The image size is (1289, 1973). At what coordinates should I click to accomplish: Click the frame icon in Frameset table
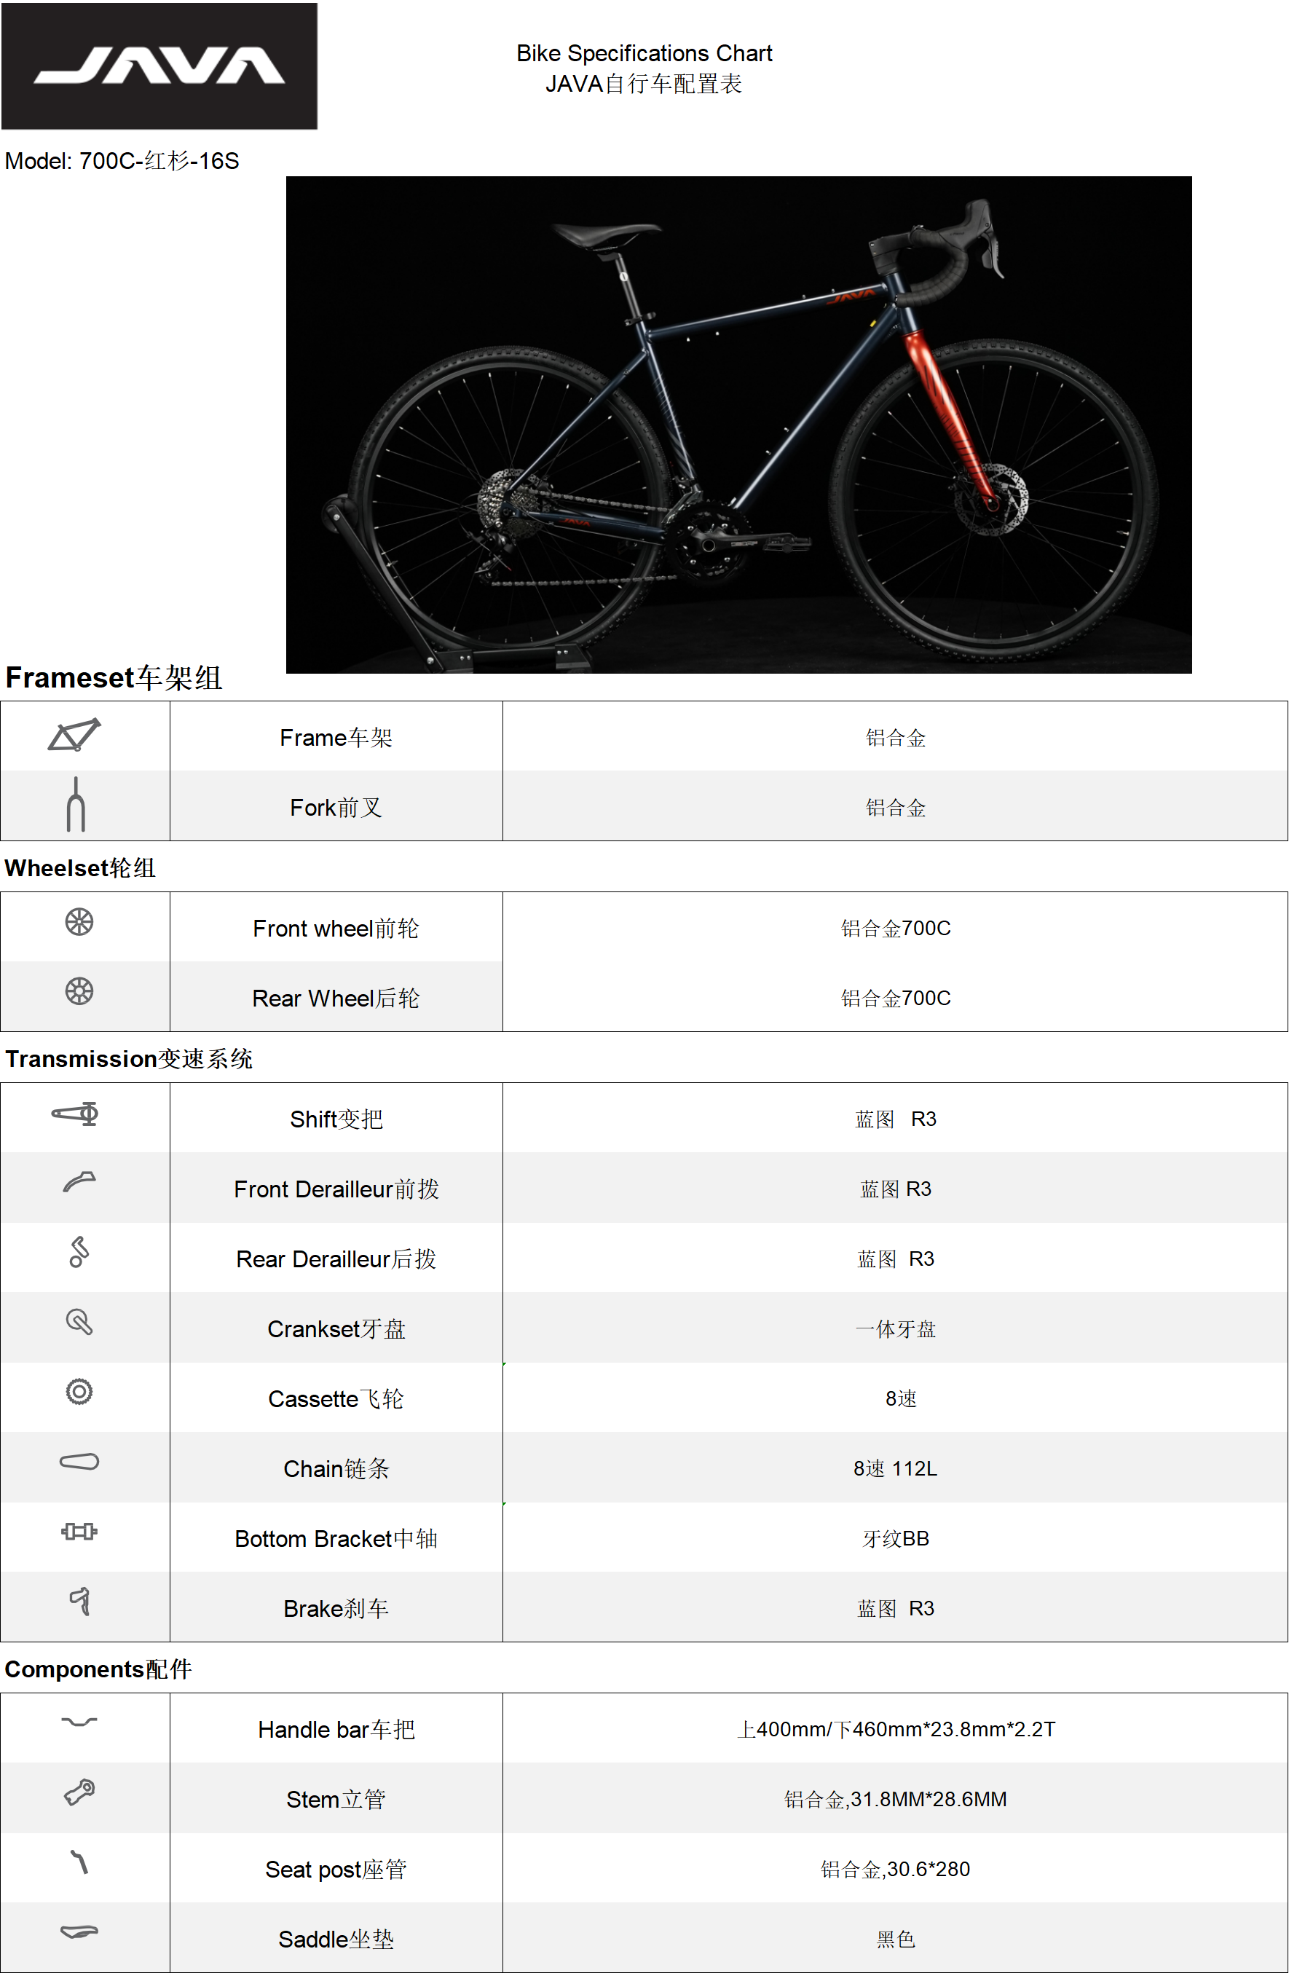tap(74, 736)
